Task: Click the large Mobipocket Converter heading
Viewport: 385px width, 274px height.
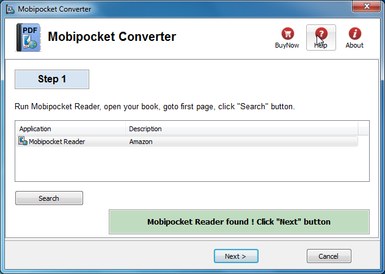Action: [x=112, y=37]
